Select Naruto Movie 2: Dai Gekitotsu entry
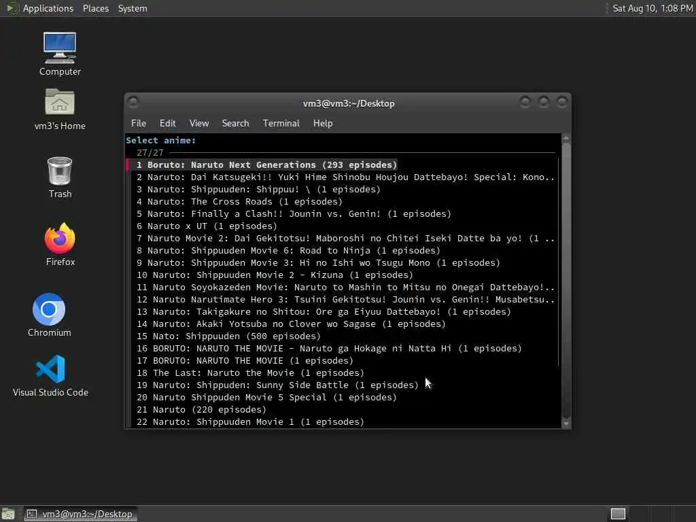Screen dimensions: 696x522 (345, 239)
